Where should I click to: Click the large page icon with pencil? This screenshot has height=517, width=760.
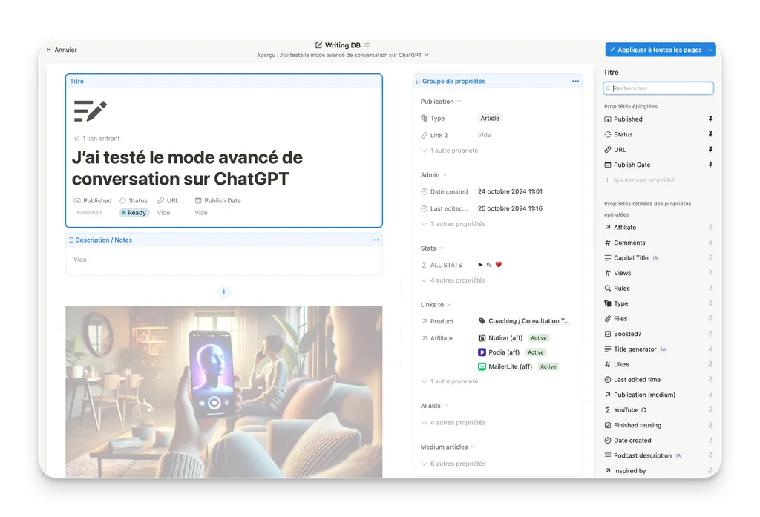[90, 111]
